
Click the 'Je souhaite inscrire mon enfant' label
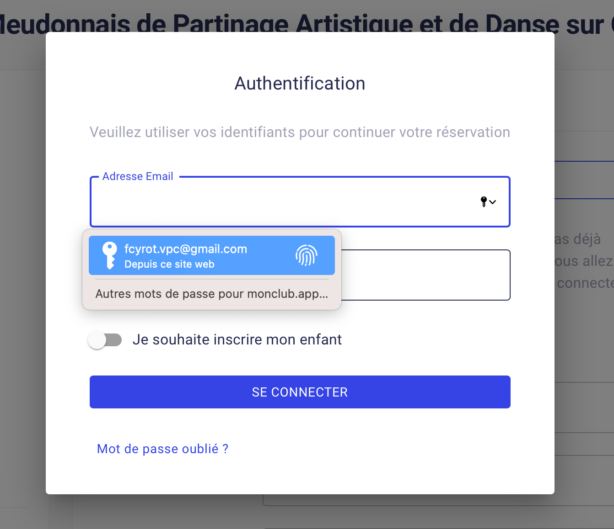(237, 340)
